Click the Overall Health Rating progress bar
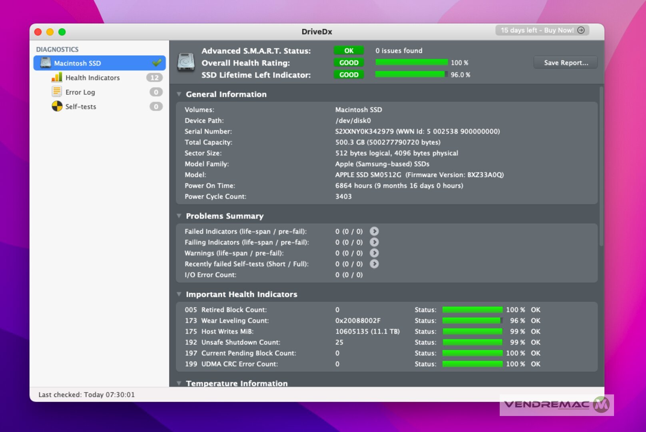This screenshot has width=646, height=432. click(x=411, y=62)
